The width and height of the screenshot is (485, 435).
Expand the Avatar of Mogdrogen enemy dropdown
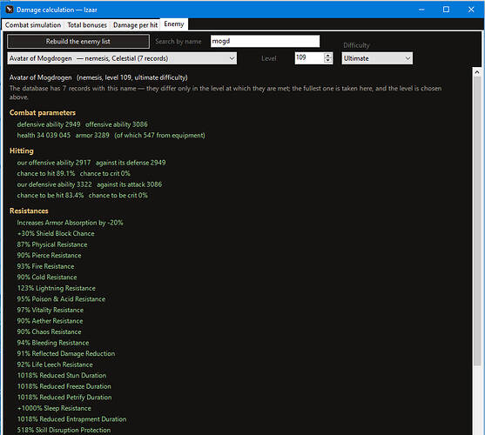(x=122, y=58)
